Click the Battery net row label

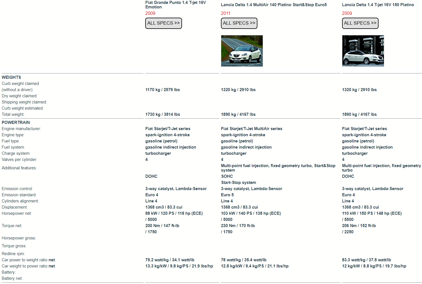click(12, 278)
